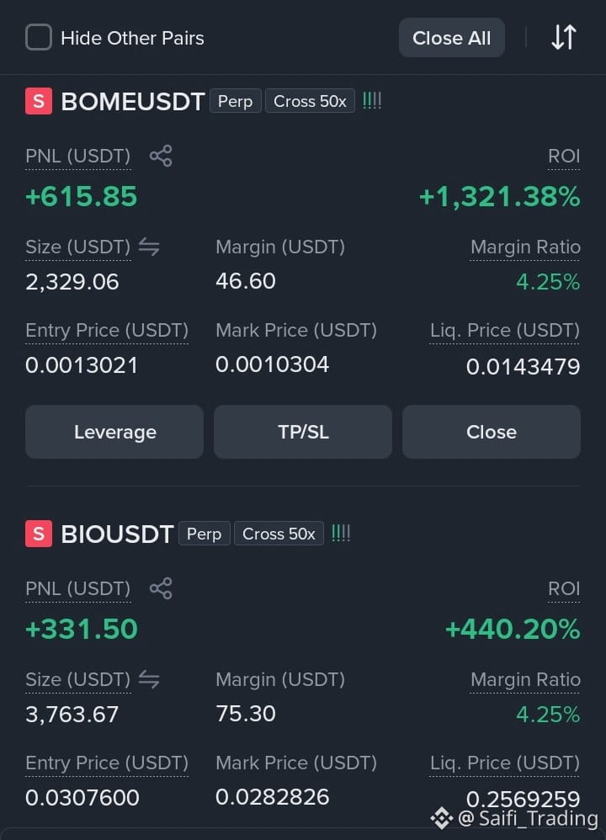This screenshot has width=606, height=840.
Task: Tap ROI label in BOMEUSDT position
Action: (x=564, y=156)
